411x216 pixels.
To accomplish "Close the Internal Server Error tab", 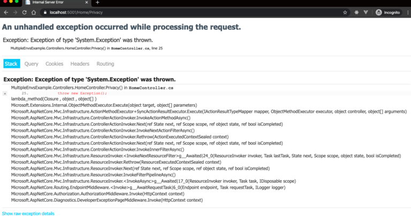I will tap(87, 2).
